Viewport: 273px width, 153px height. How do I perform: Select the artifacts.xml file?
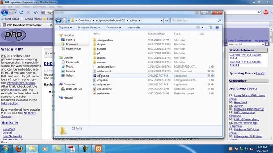point(104,71)
